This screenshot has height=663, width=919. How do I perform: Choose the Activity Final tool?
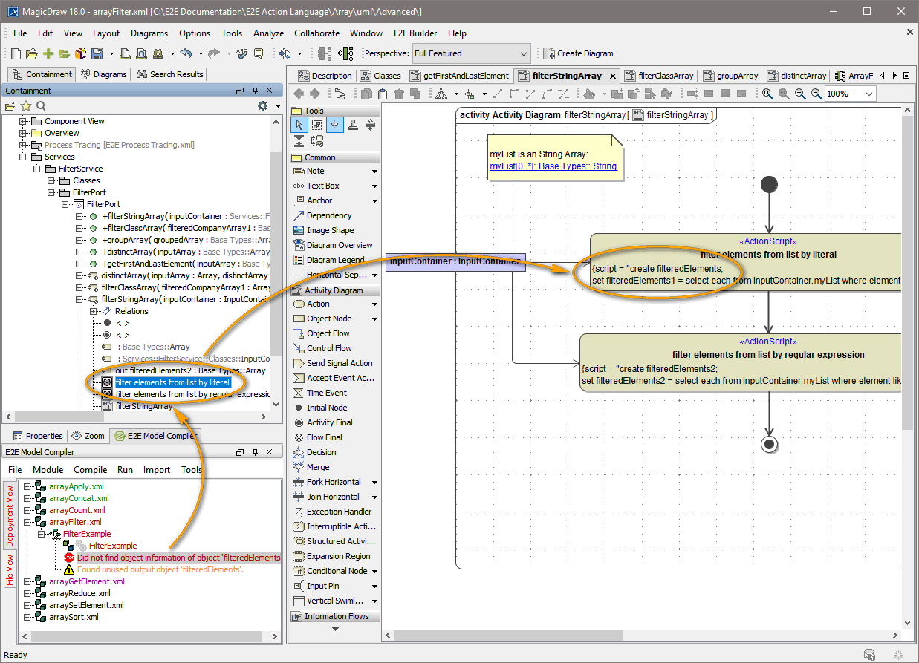pyautogui.click(x=329, y=422)
